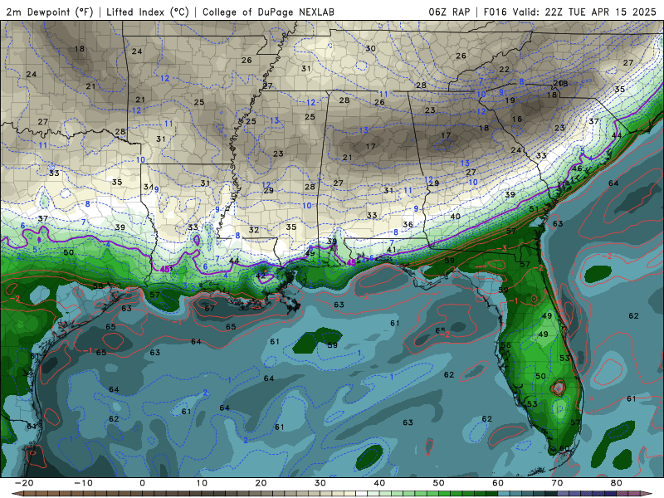Click the 70 label on the color scale
The width and height of the screenshot is (664, 498).
557,483
